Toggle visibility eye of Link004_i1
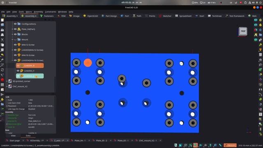The height and width of the screenshot is (148, 263). point(18,71)
